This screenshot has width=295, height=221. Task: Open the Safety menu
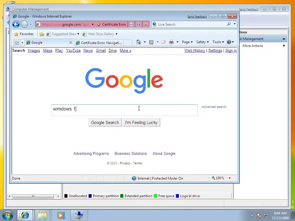[x=203, y=42]
